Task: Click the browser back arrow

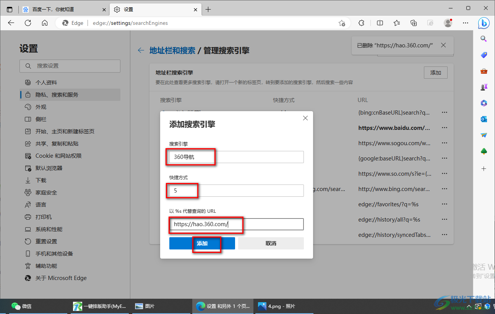Action: 11,23
